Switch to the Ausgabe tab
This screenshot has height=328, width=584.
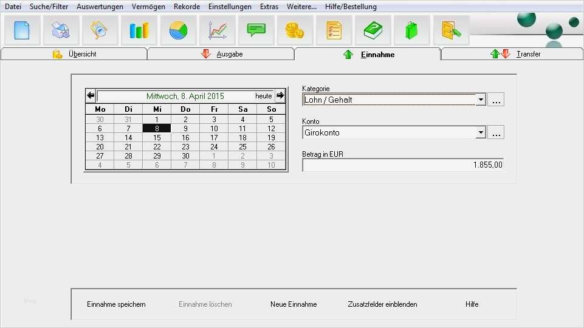221,54
